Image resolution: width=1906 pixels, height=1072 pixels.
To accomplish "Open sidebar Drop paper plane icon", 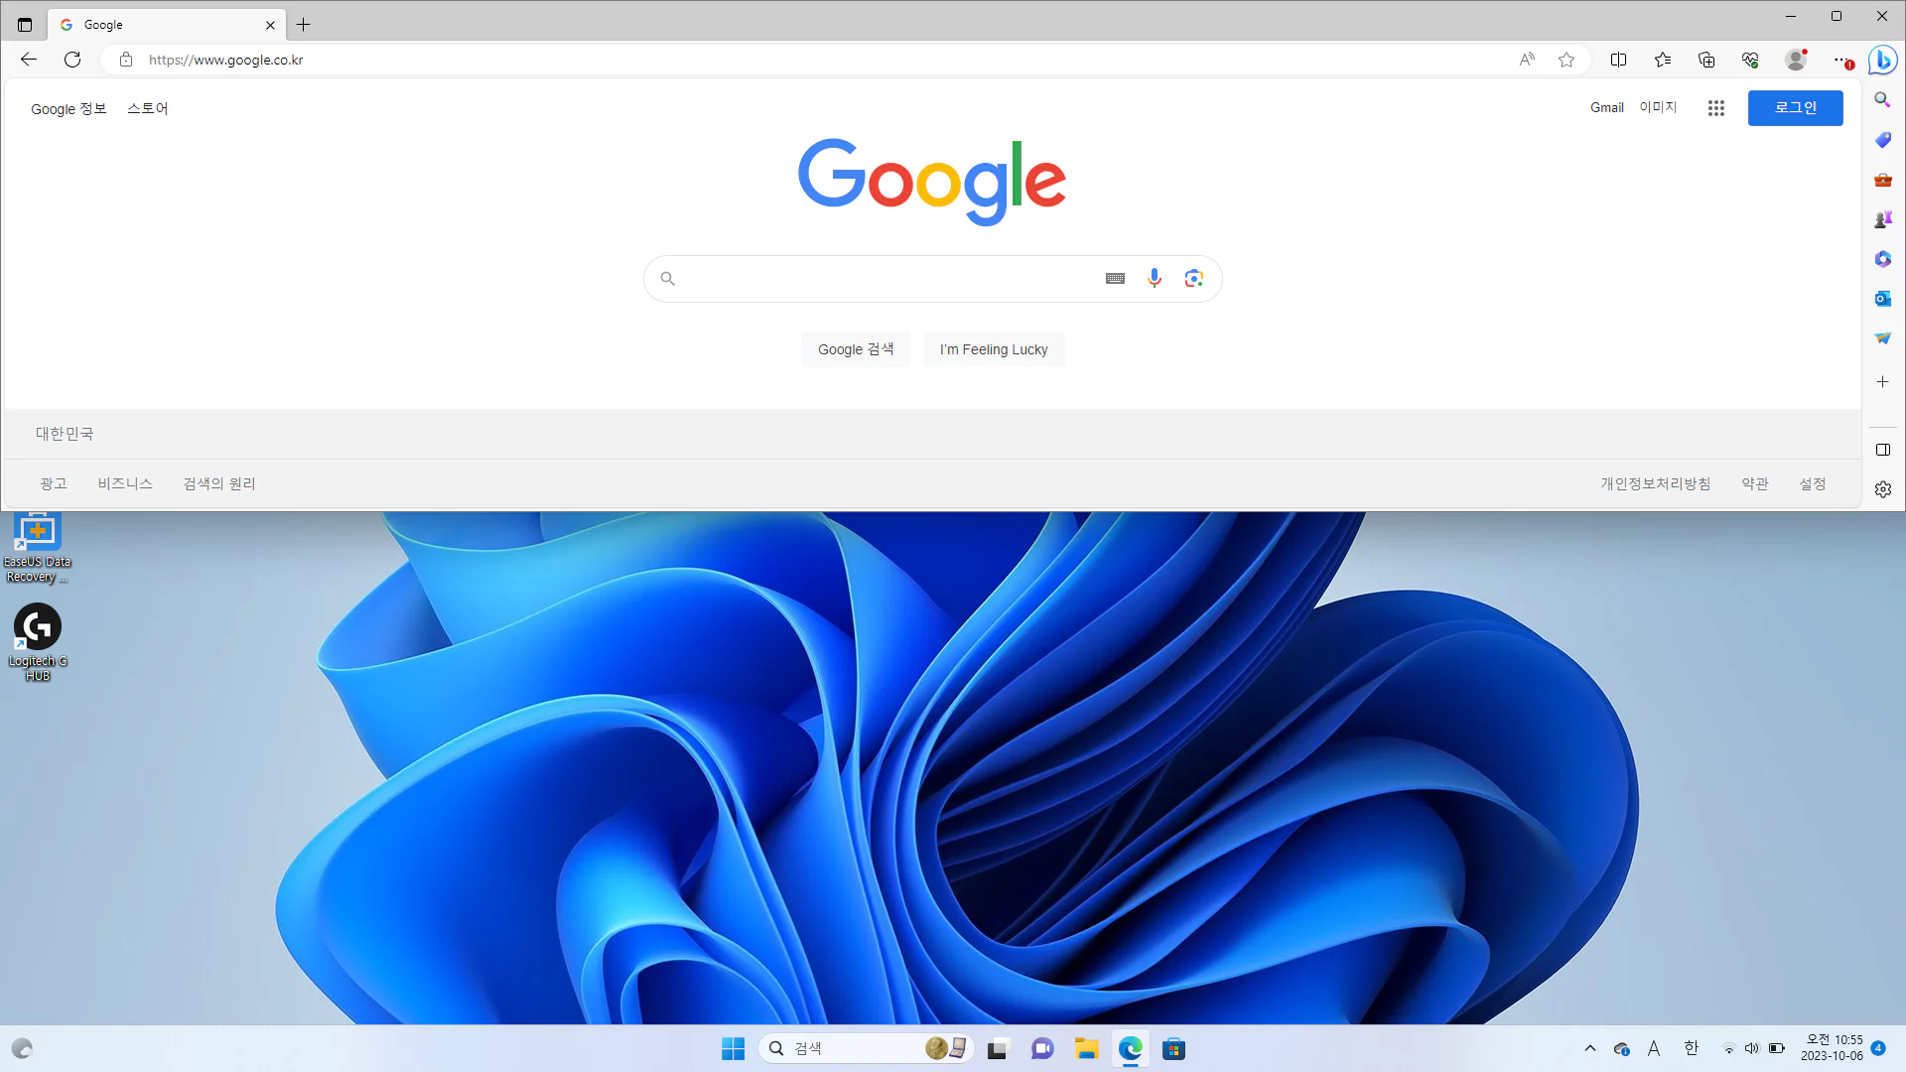I will pyautogui.click(x=1882, y=338).
